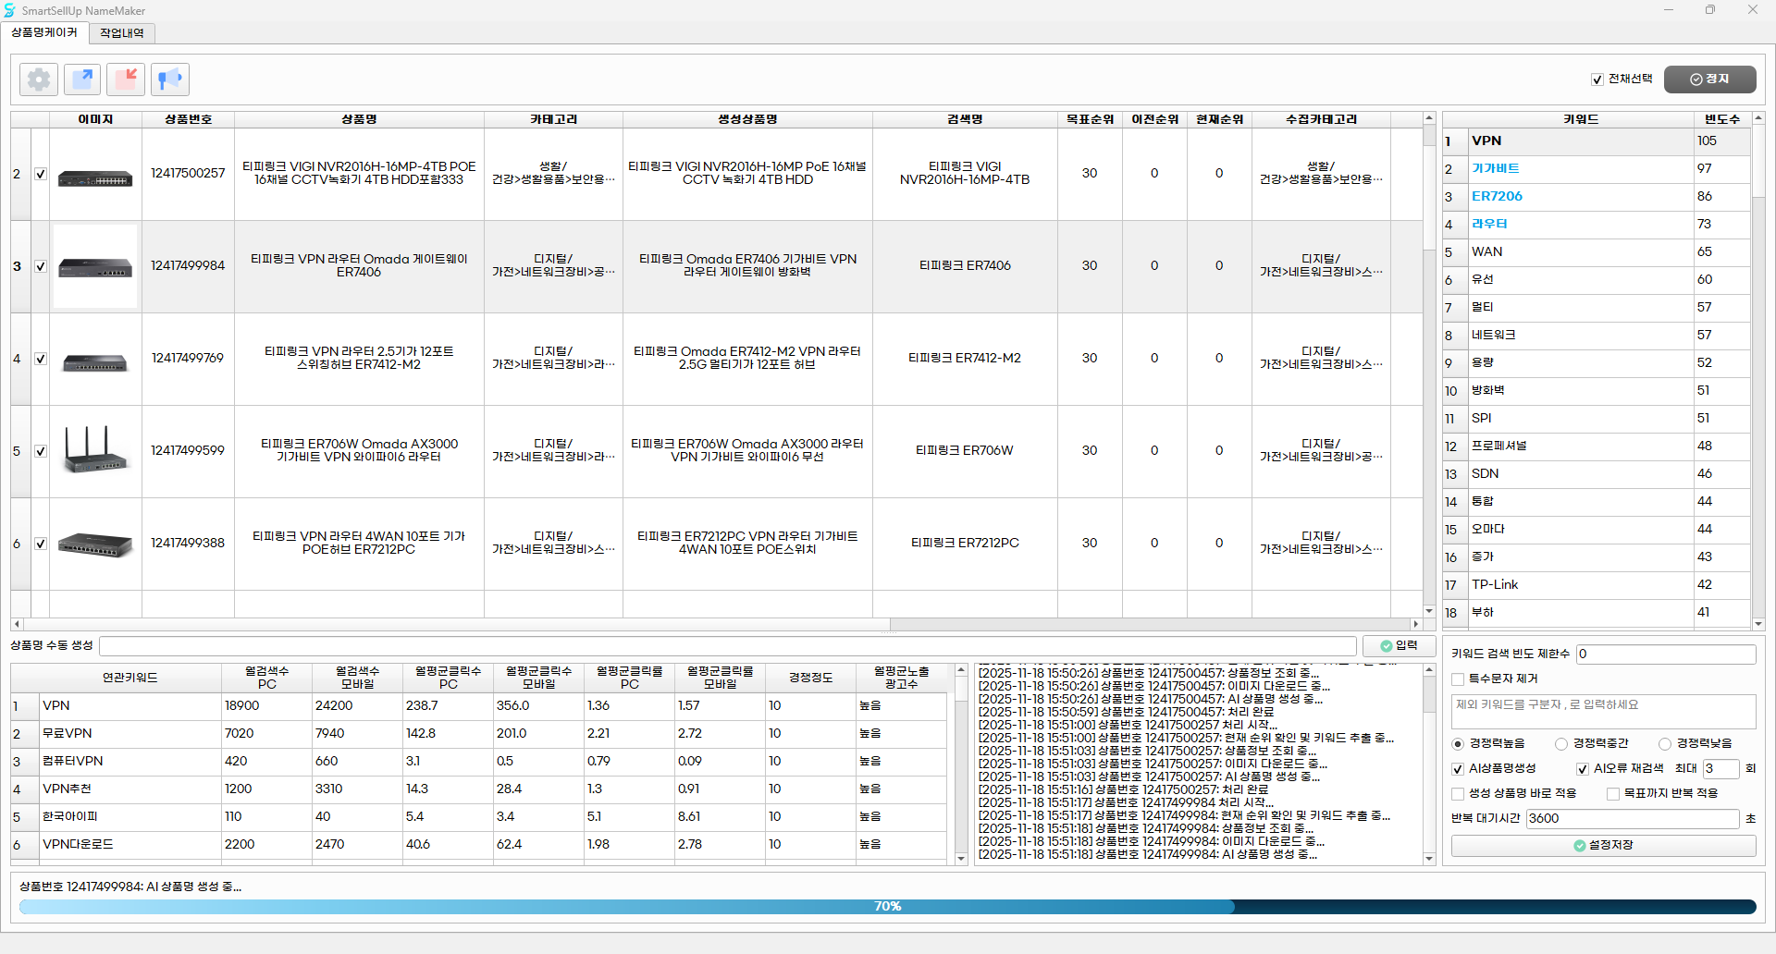Select the 경쟁력낮음 radio button

pyautogui.click(x=1665, y=744)
